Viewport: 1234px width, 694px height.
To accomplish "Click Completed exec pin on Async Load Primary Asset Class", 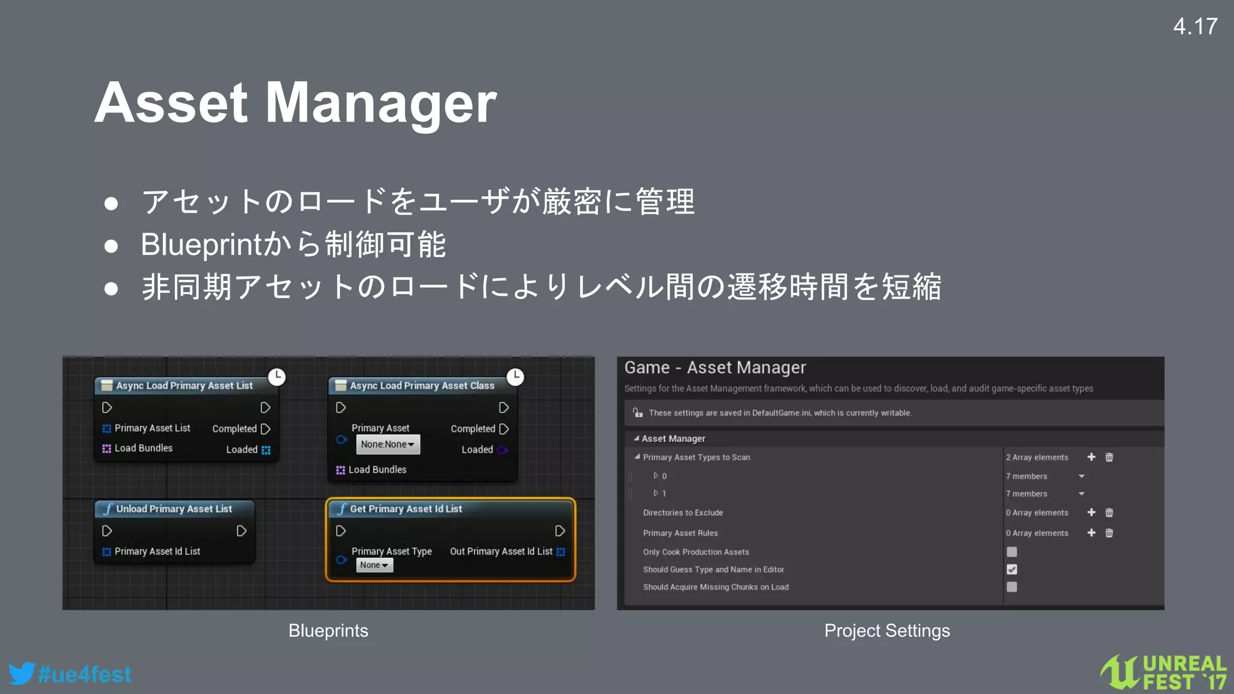I will tap(504, 429).
